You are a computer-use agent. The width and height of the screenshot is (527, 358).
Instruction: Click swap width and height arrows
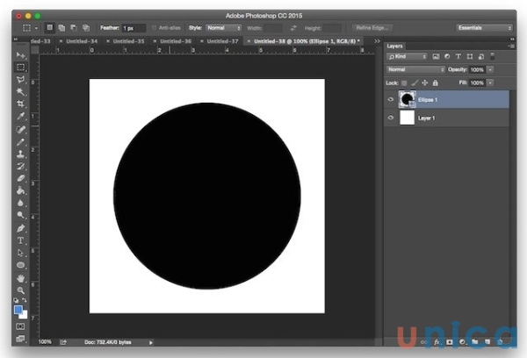293,28
